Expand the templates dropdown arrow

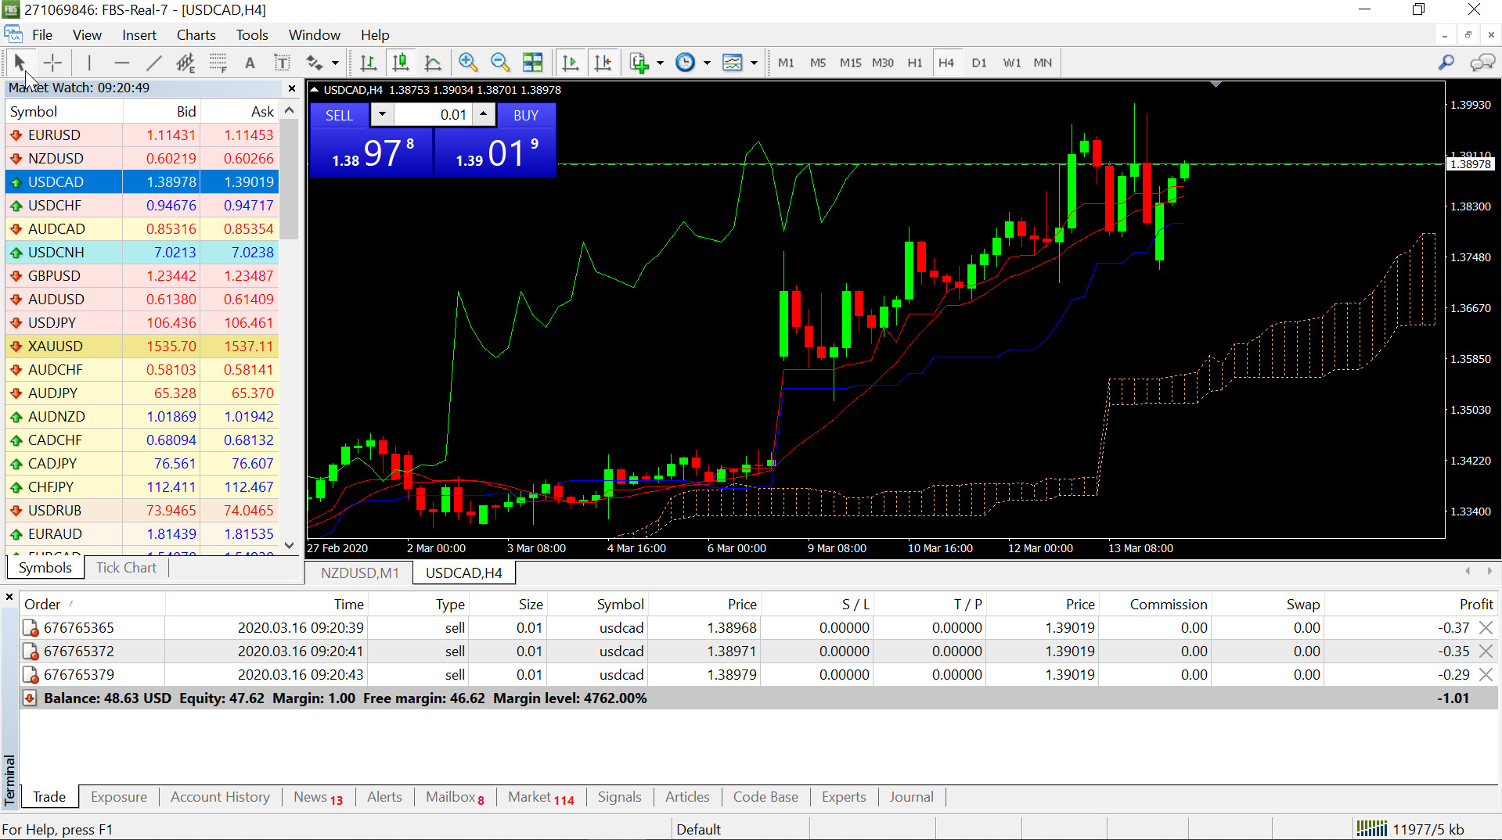tap(754, 63)
